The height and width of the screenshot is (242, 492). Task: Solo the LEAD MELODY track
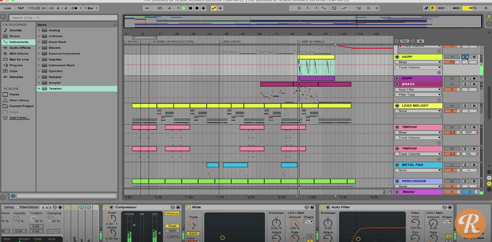coord(465,105)
